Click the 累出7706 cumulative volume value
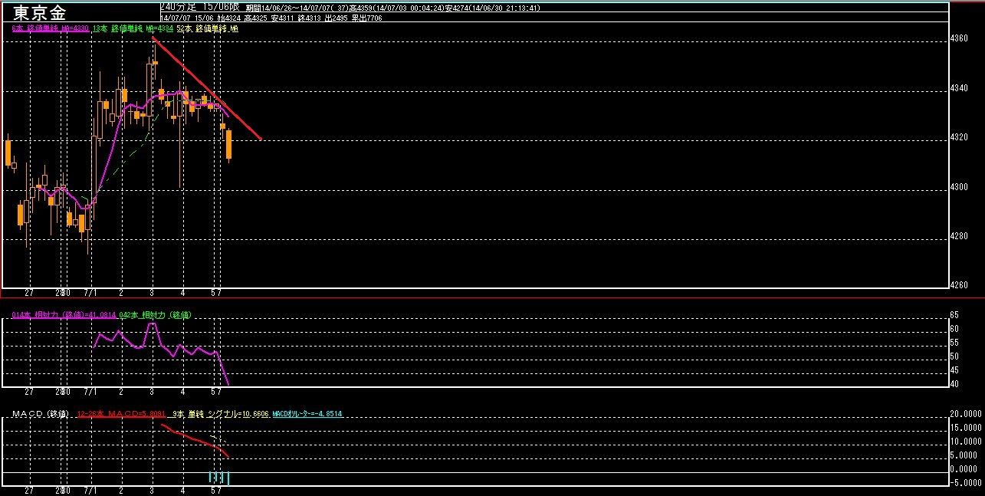Screen dimensions: 985x496 (x=367, y=18)
